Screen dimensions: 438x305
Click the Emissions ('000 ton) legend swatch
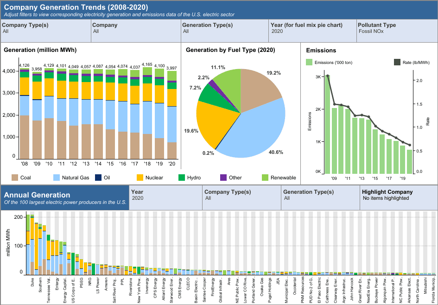coord(309,62)
